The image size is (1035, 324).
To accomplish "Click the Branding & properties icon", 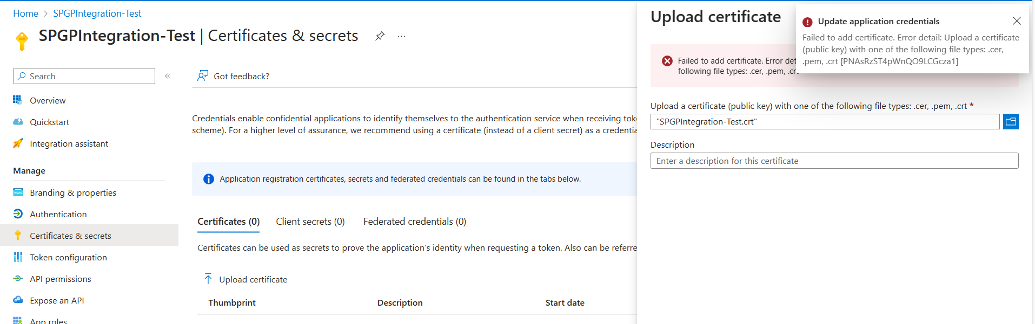I will pyautogui.click(x=18, y=192).
